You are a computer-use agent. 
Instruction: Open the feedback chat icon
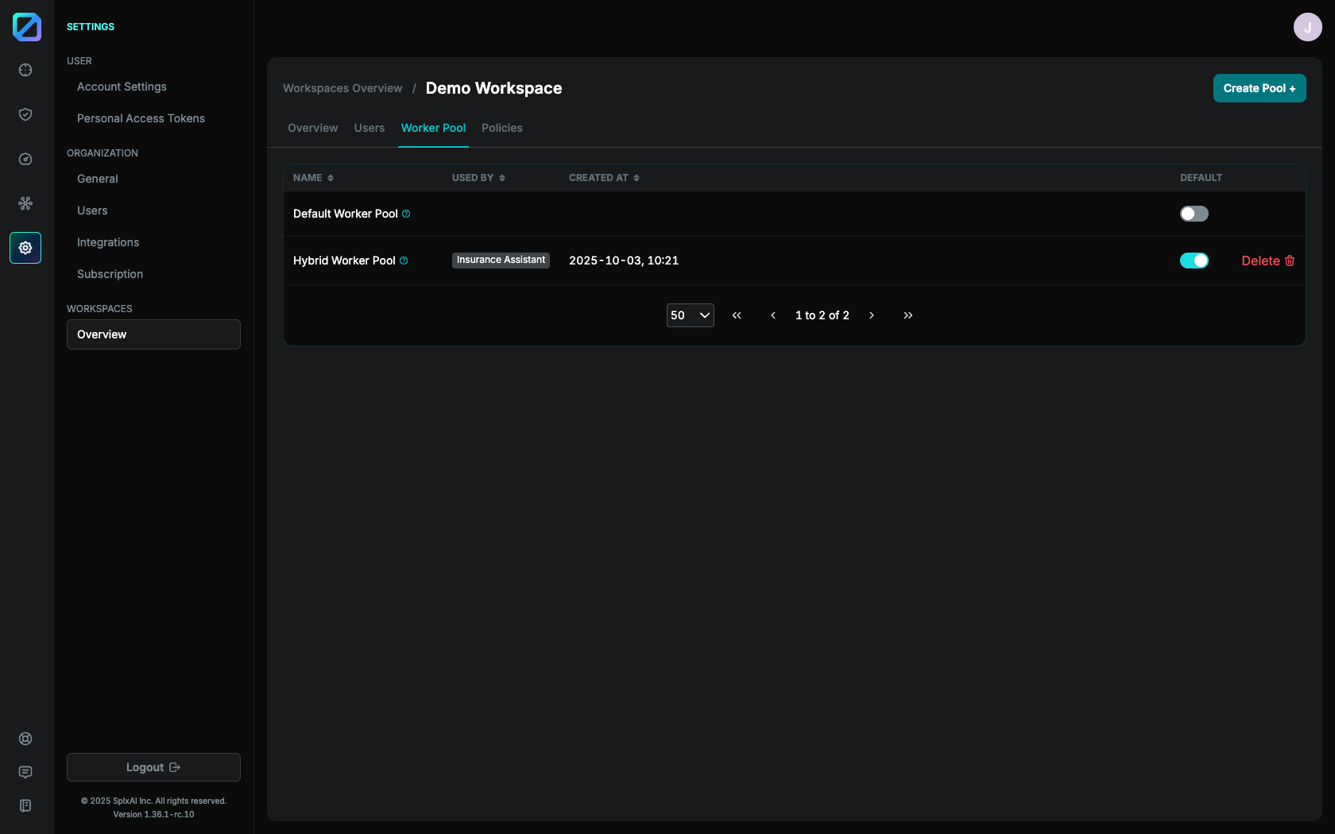coord(25,772)
